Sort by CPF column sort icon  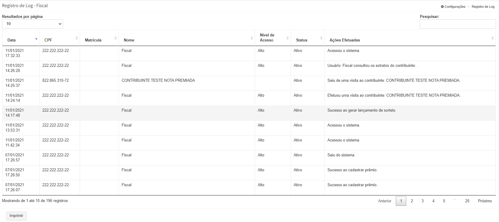pos(77,38)
